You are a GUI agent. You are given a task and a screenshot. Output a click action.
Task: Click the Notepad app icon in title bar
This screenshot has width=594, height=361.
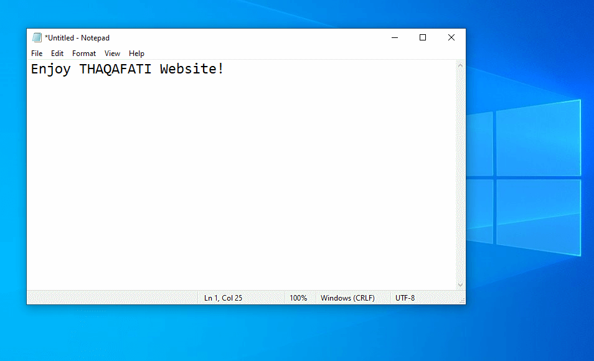coord(37,37)
